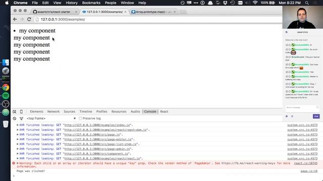Open Time Machine menu bar icon

point(233,3)
